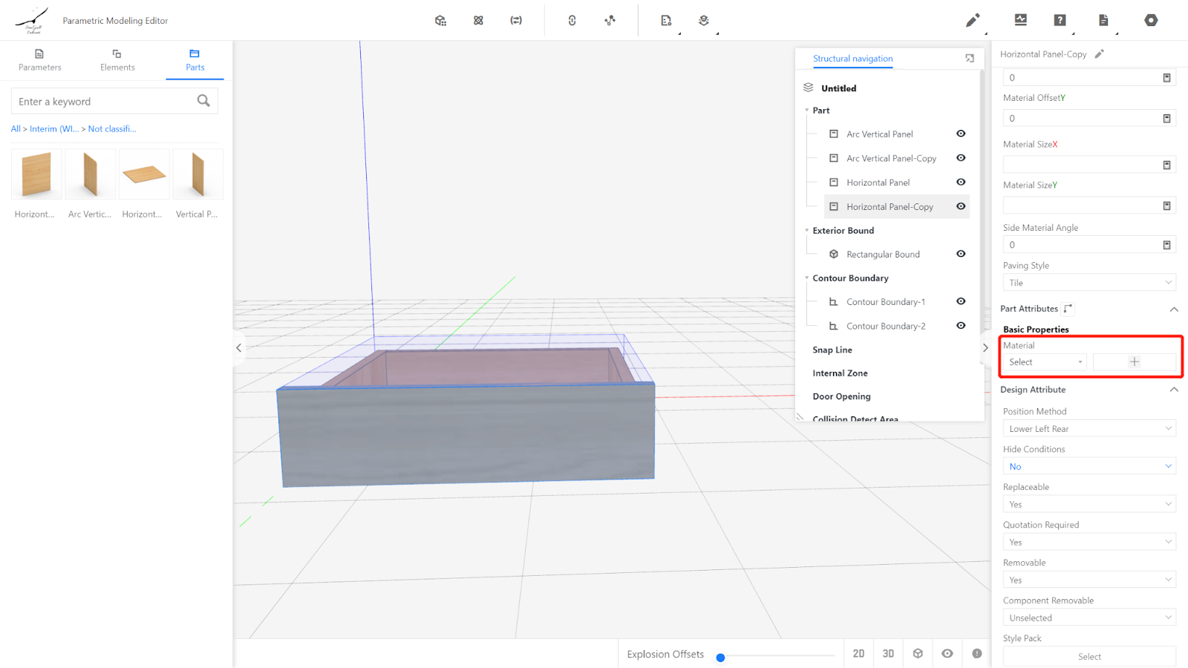Switch to 2D view

pos(858,654)
